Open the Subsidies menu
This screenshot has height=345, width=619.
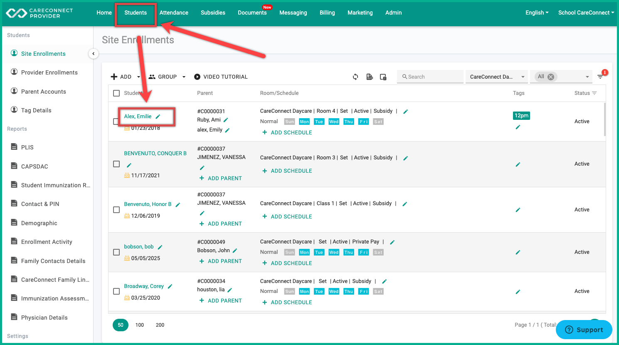click(x=213, y=12)
